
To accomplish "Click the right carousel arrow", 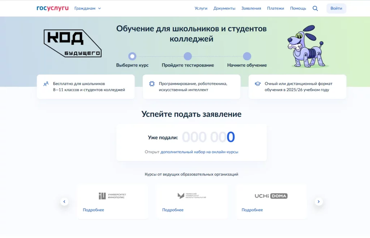I will coord(319,201).
